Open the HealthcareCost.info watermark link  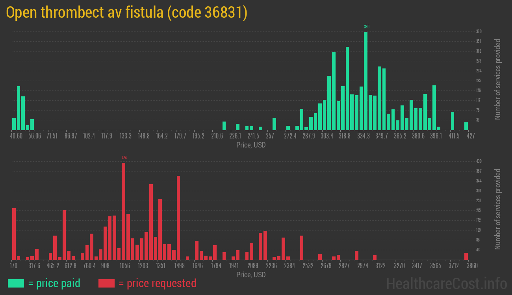pyautogui.click(x=446, y=283)
